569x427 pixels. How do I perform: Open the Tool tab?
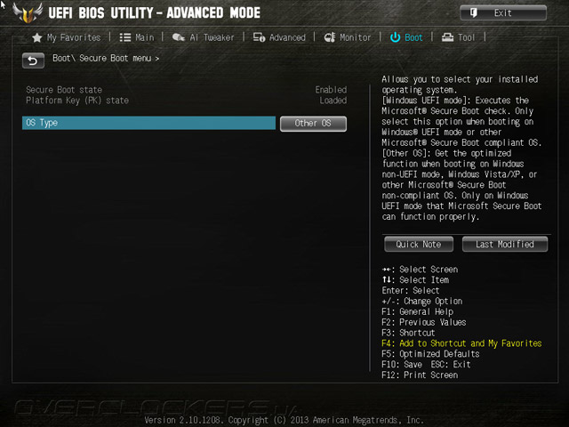point(459,37)
